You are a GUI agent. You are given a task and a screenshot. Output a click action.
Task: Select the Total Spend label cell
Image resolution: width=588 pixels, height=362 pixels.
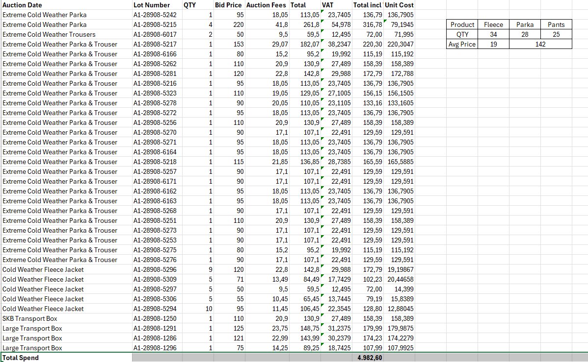(67, 358)
